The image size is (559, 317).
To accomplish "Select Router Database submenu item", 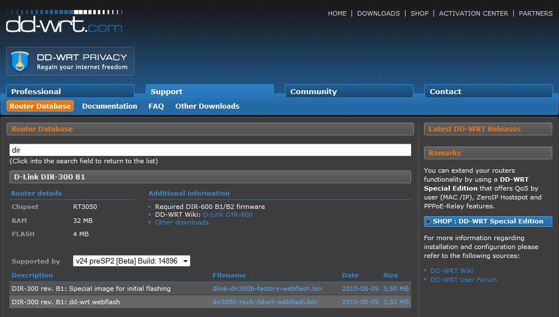I will click(40, 106).
